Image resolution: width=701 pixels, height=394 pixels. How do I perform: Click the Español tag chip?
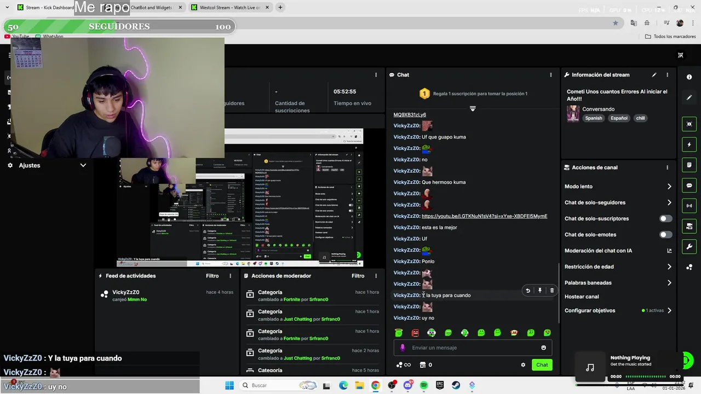click(x=619, y=118)
